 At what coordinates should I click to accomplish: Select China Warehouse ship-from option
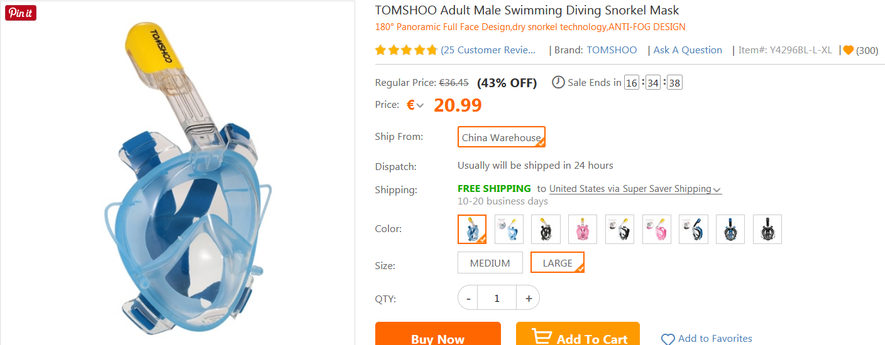click(x=501, y=137)
